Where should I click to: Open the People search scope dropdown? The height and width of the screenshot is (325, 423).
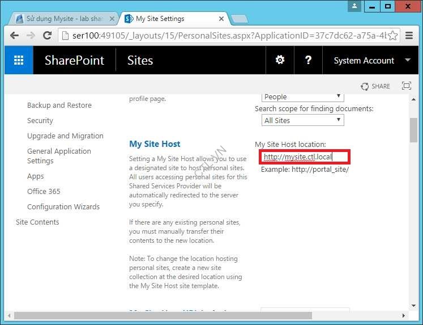303,96
